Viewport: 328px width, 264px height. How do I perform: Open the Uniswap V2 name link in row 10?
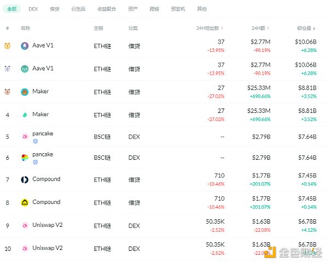coord(48,248)
